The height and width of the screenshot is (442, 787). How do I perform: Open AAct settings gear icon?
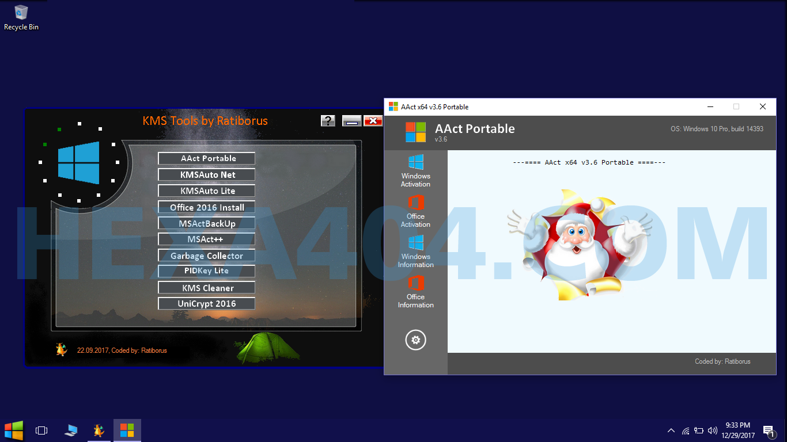click(x=415, y=340)
